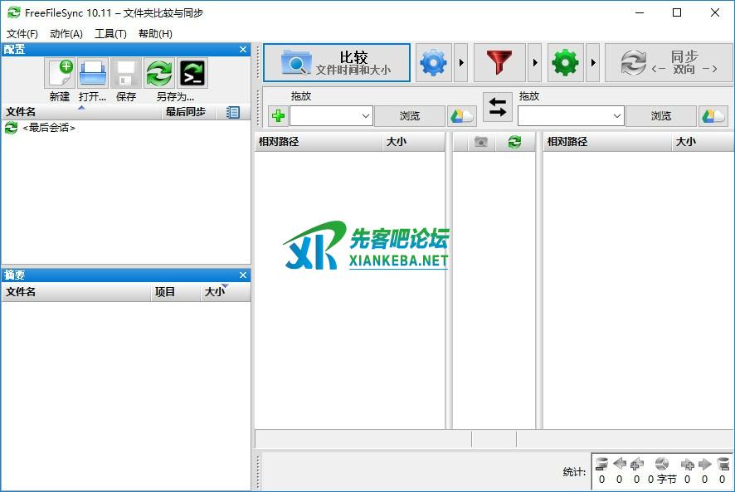This screenshot has height=492, width=735.
Task: Open the 工具(T) menu
Action: point(110,34)
